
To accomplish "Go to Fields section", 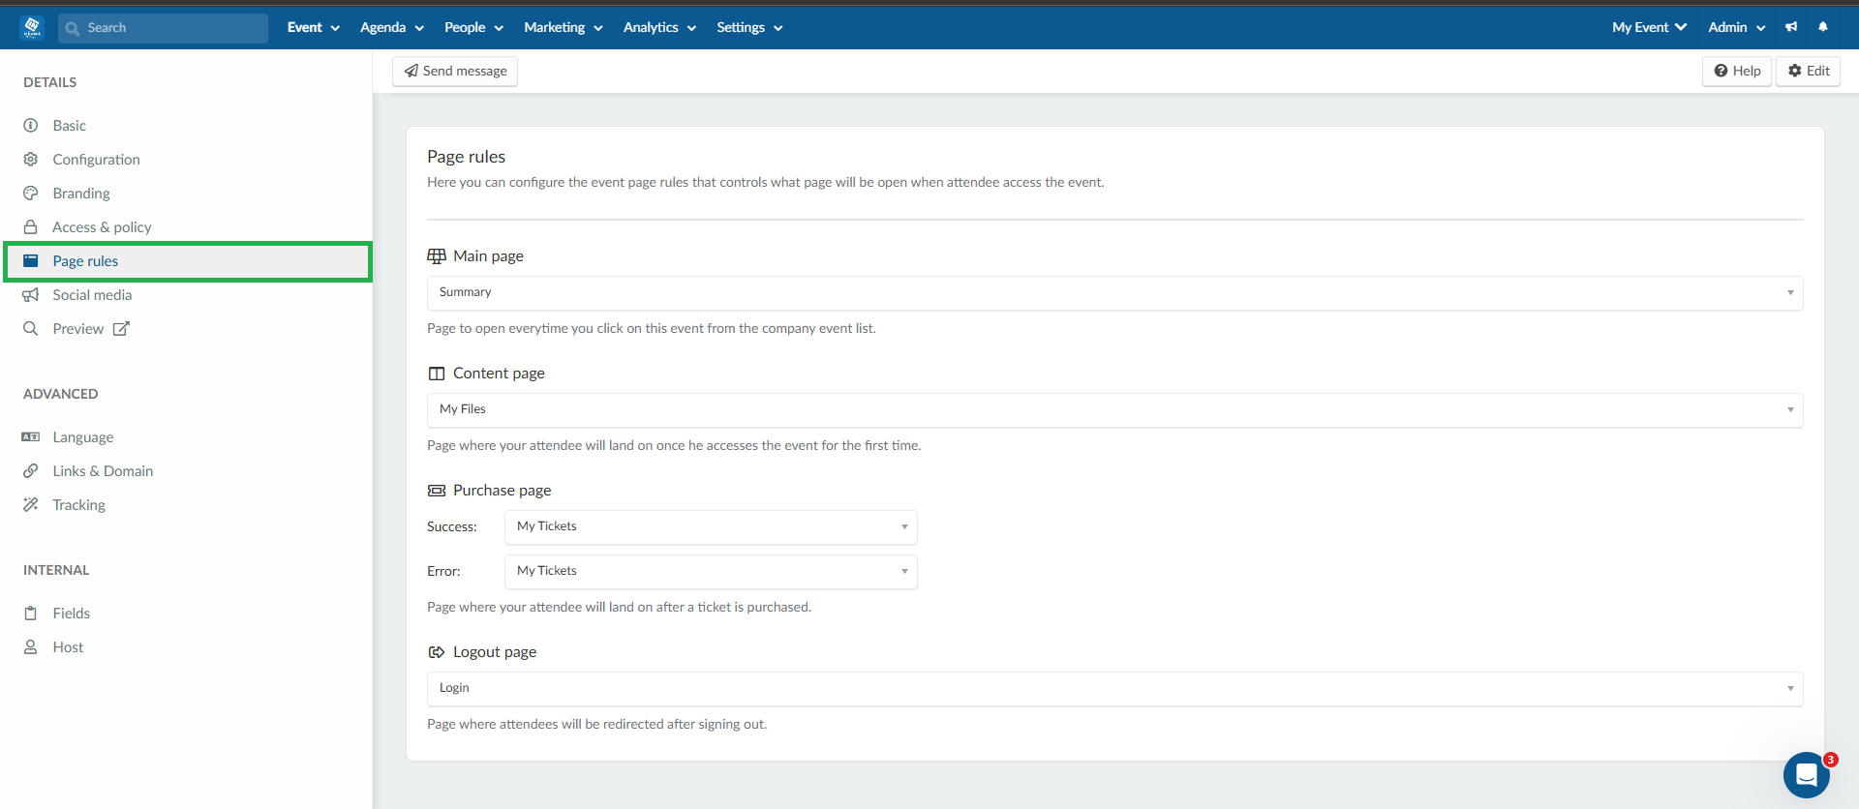I will point(72,614).
